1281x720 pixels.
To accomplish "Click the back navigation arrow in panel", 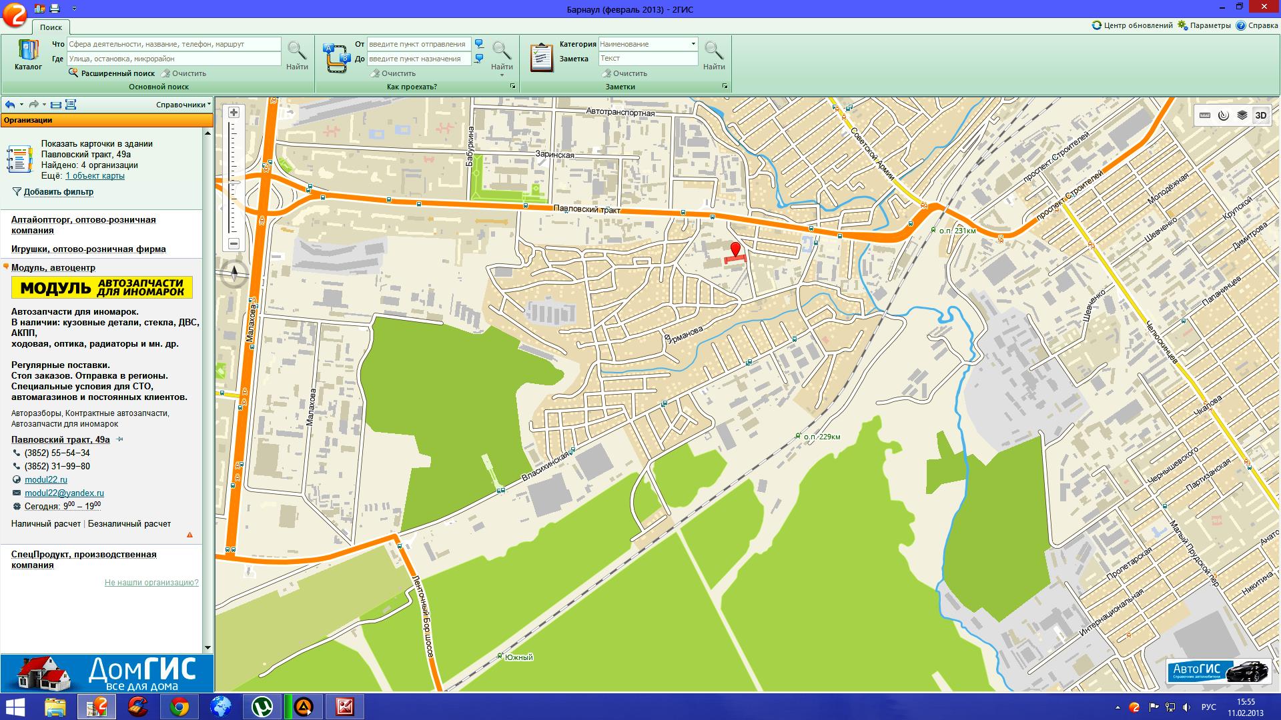I will [10, 105].
